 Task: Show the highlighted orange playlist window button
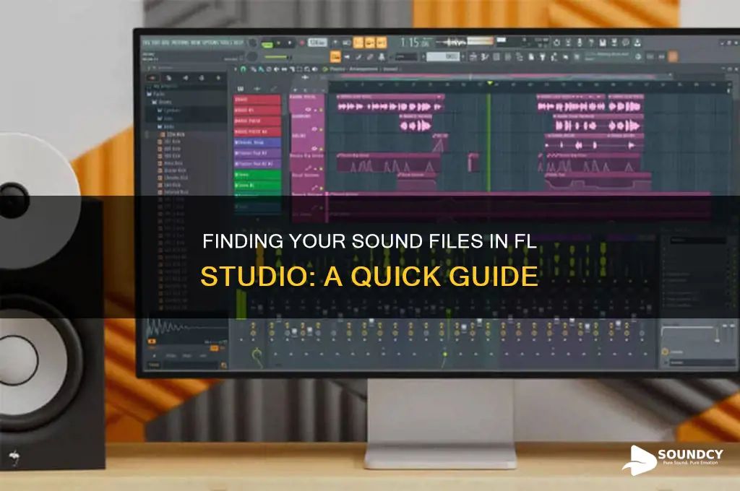coord(335,56)
